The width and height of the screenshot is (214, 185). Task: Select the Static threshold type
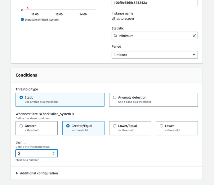[21, 97]
